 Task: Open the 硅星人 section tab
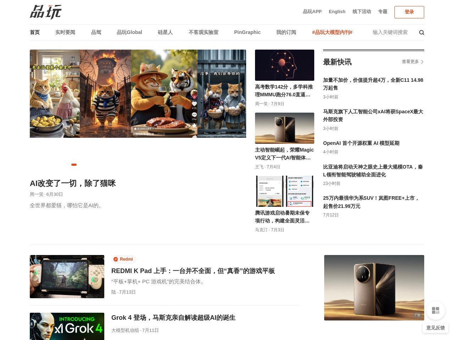[x=165, y=32]
